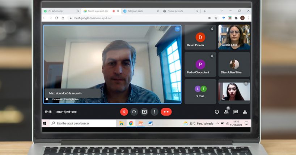Image resolution: width=296 pixels, height=155 pixels.
Task: Select the Valeria Sosa video thumbnail
Action: pyautogui.click(x=234, y=37)
